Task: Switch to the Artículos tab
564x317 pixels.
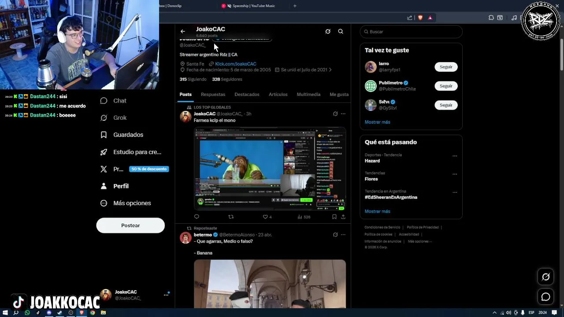Action: click(x=278, y=94)
